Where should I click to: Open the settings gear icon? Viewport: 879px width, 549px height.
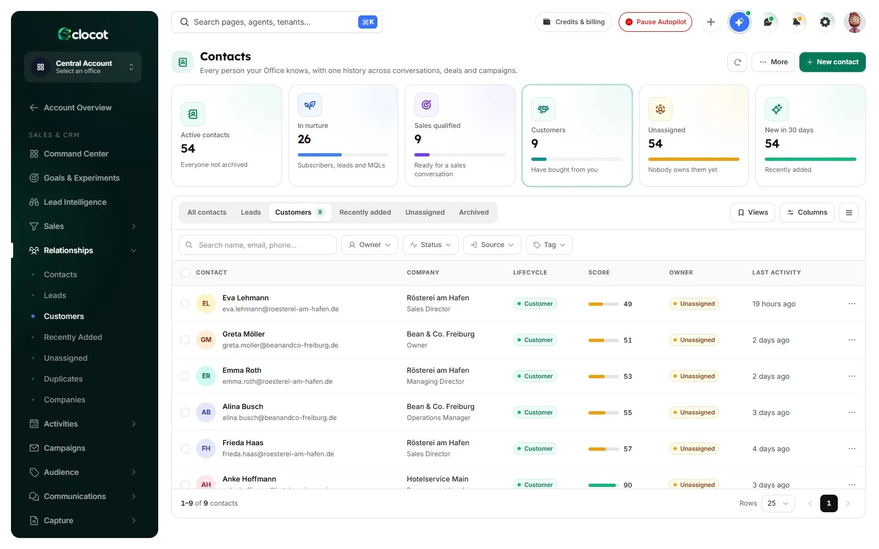coord(825,22)
